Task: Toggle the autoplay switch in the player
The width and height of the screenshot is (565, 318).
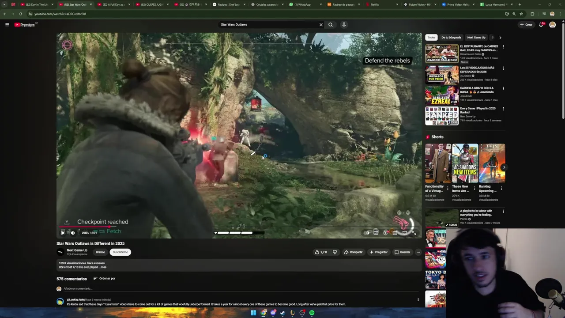Action: 367,233
